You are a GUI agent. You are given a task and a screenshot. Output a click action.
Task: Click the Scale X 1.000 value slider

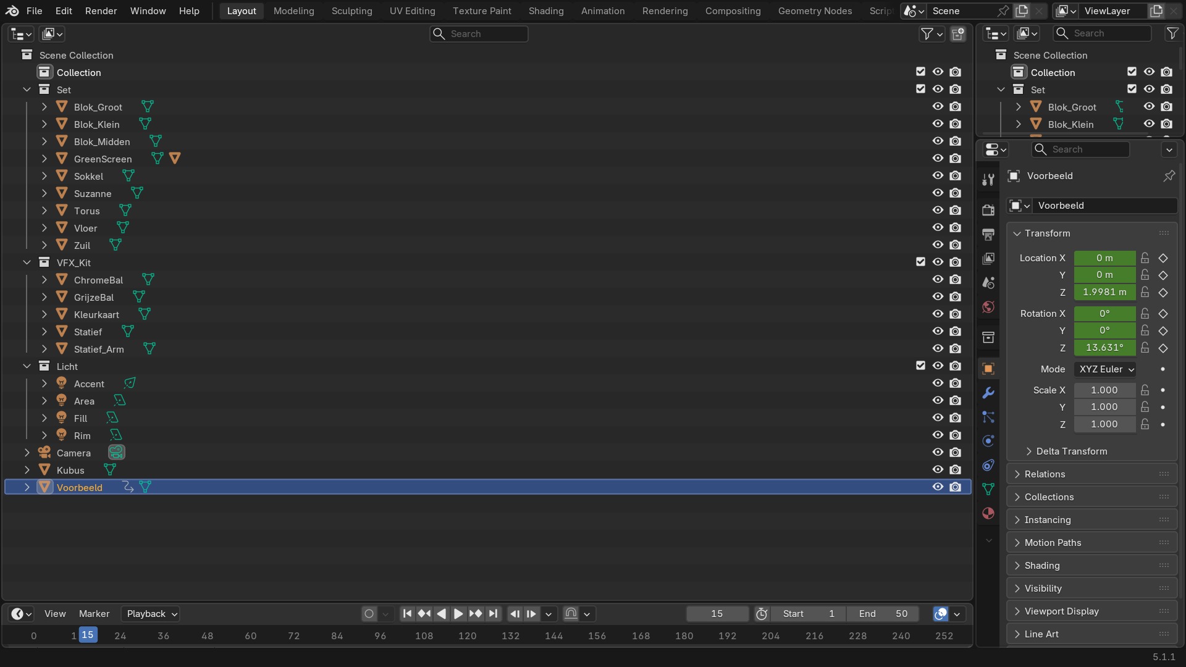tap(1104, 390)
